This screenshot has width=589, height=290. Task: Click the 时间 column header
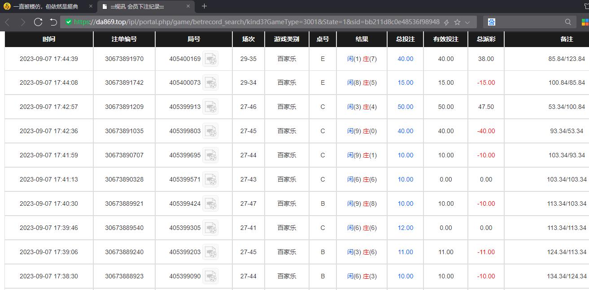click(x=49, y=39)
